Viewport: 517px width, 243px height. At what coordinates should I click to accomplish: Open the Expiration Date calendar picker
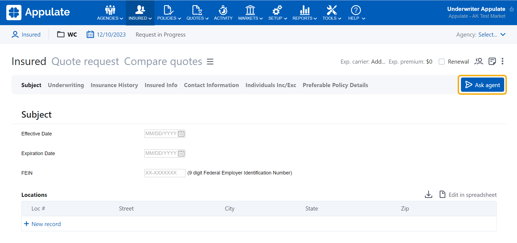tap(181, 153)
